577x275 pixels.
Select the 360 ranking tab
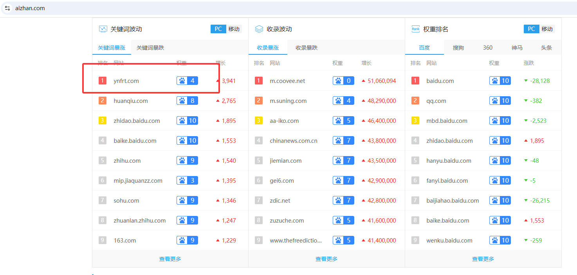(x=488, y=48)
